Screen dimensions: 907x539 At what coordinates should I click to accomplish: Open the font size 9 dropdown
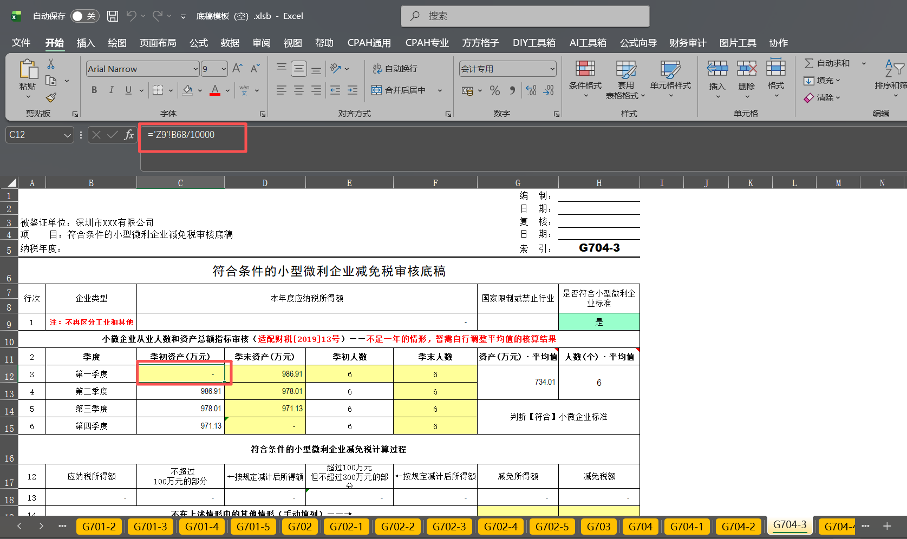click(224, 69)
